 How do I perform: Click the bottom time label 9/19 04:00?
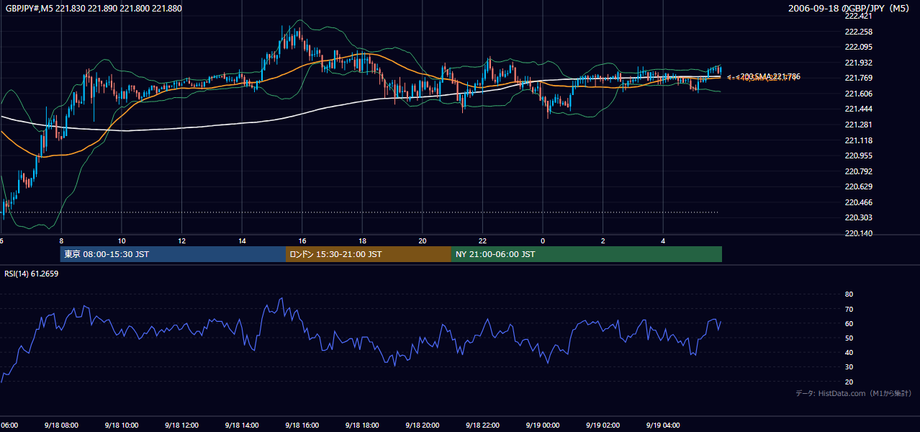[663, 425]
